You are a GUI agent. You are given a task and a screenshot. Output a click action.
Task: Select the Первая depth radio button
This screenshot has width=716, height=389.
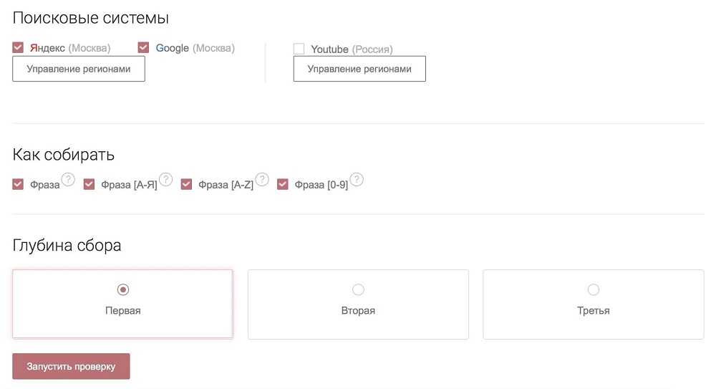coord(122,289)
